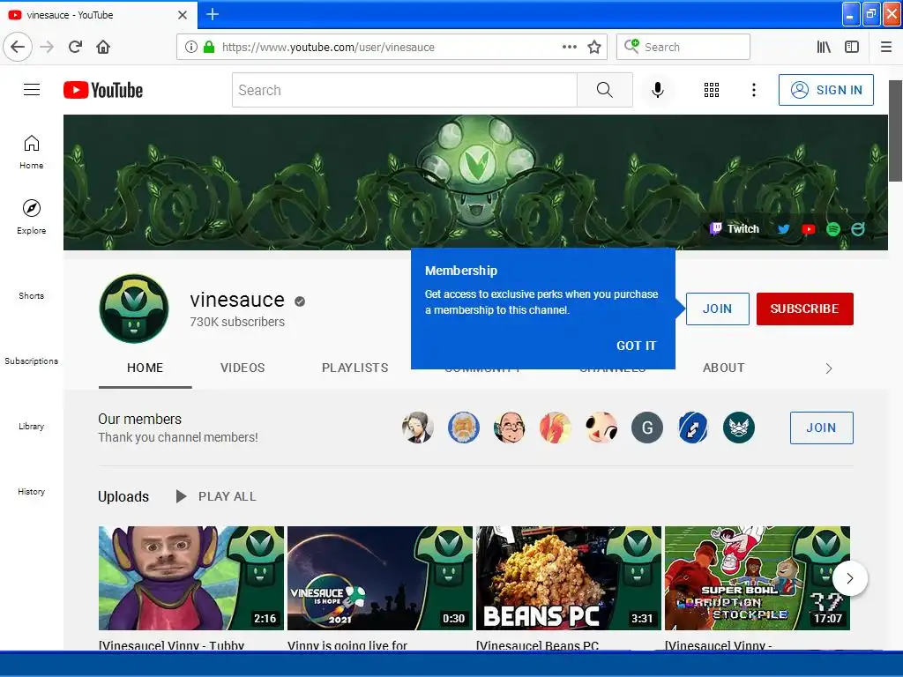The width and height of the screenshot is (903, 677).
Task: Click JOIN in Our members section
Action: [821, 428]
